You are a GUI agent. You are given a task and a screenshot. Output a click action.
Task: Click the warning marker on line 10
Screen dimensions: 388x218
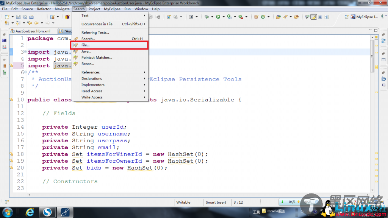pos(11,100)
